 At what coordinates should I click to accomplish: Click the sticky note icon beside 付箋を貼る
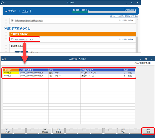click(125, 10)
